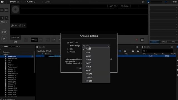
Task: Choose BPM range 48-95
Action: (x=96, y=53)
